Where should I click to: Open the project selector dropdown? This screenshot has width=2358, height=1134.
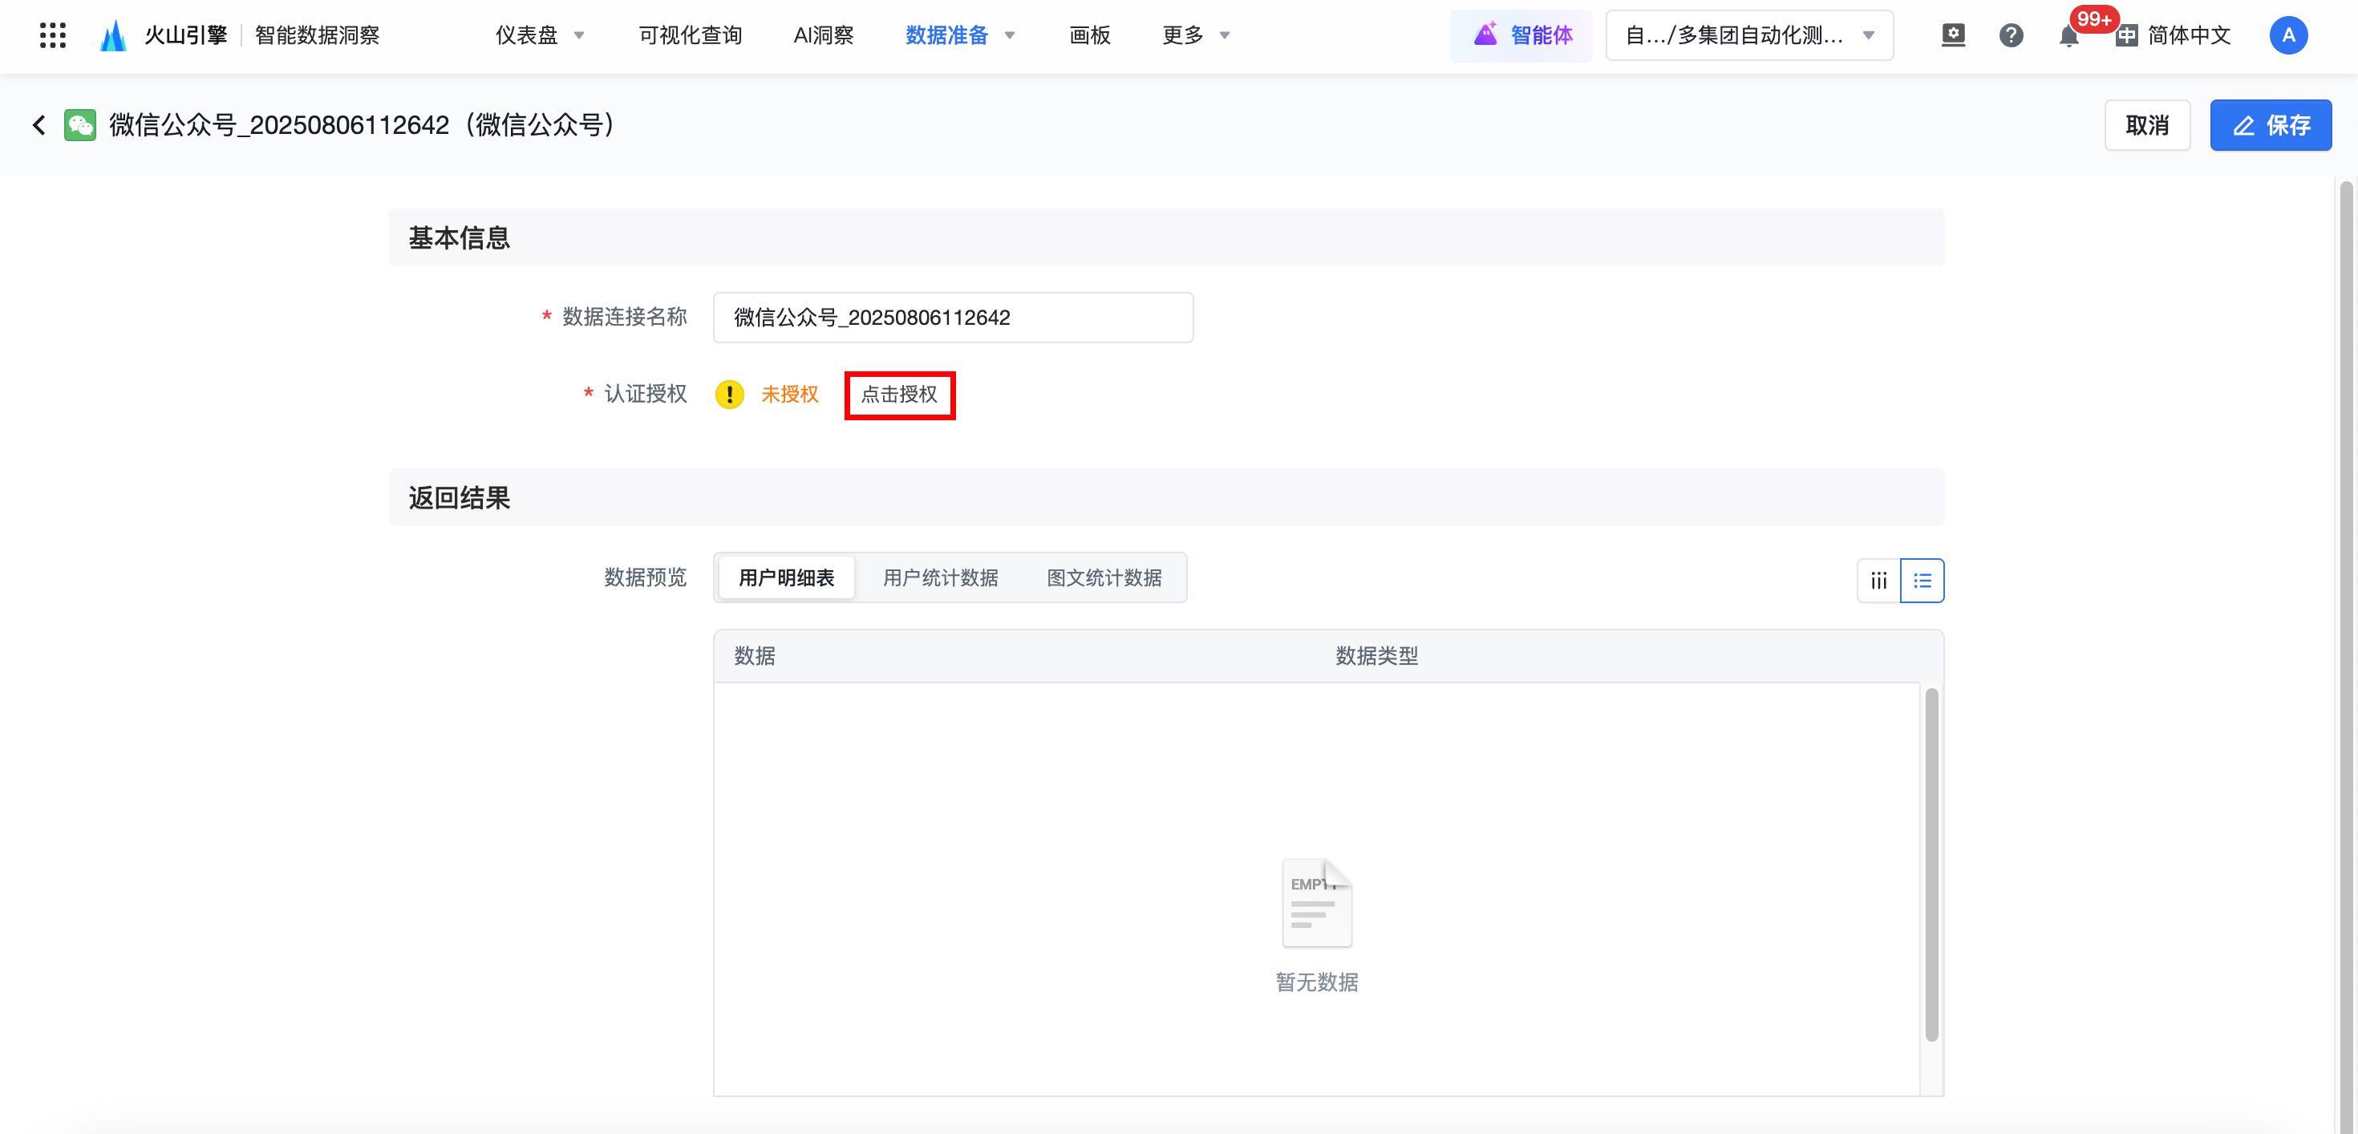coord(1748,34)
